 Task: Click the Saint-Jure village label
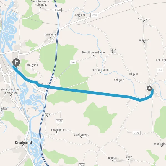144,19
